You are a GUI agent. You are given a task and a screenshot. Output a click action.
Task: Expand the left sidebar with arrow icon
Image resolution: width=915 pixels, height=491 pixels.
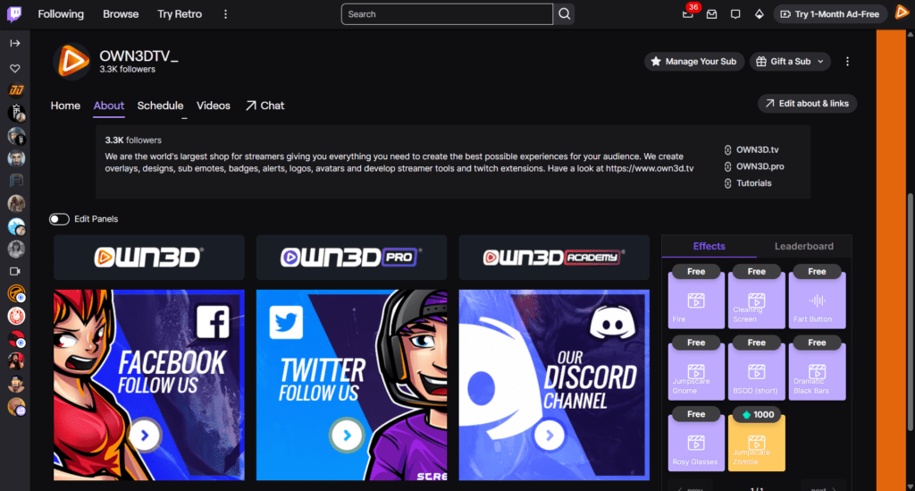click(15, 43)
